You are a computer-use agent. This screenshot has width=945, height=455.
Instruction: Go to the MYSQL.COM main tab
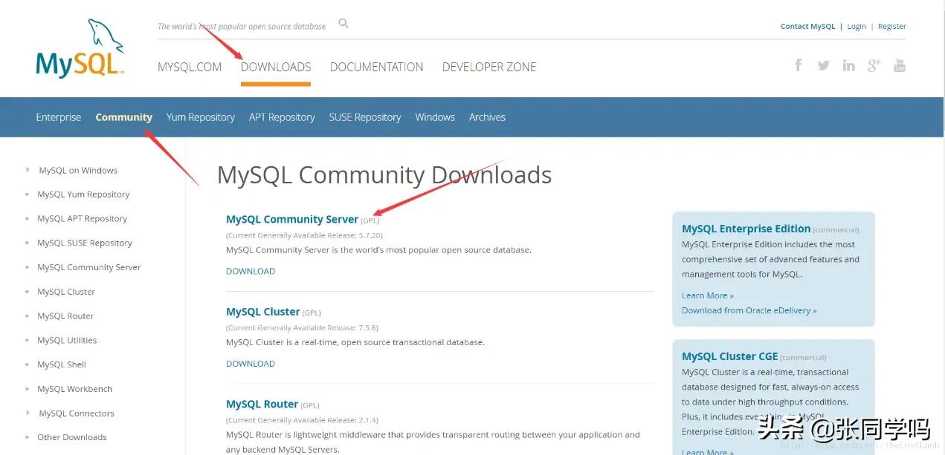pyautogui.click(x=190, y=67)
